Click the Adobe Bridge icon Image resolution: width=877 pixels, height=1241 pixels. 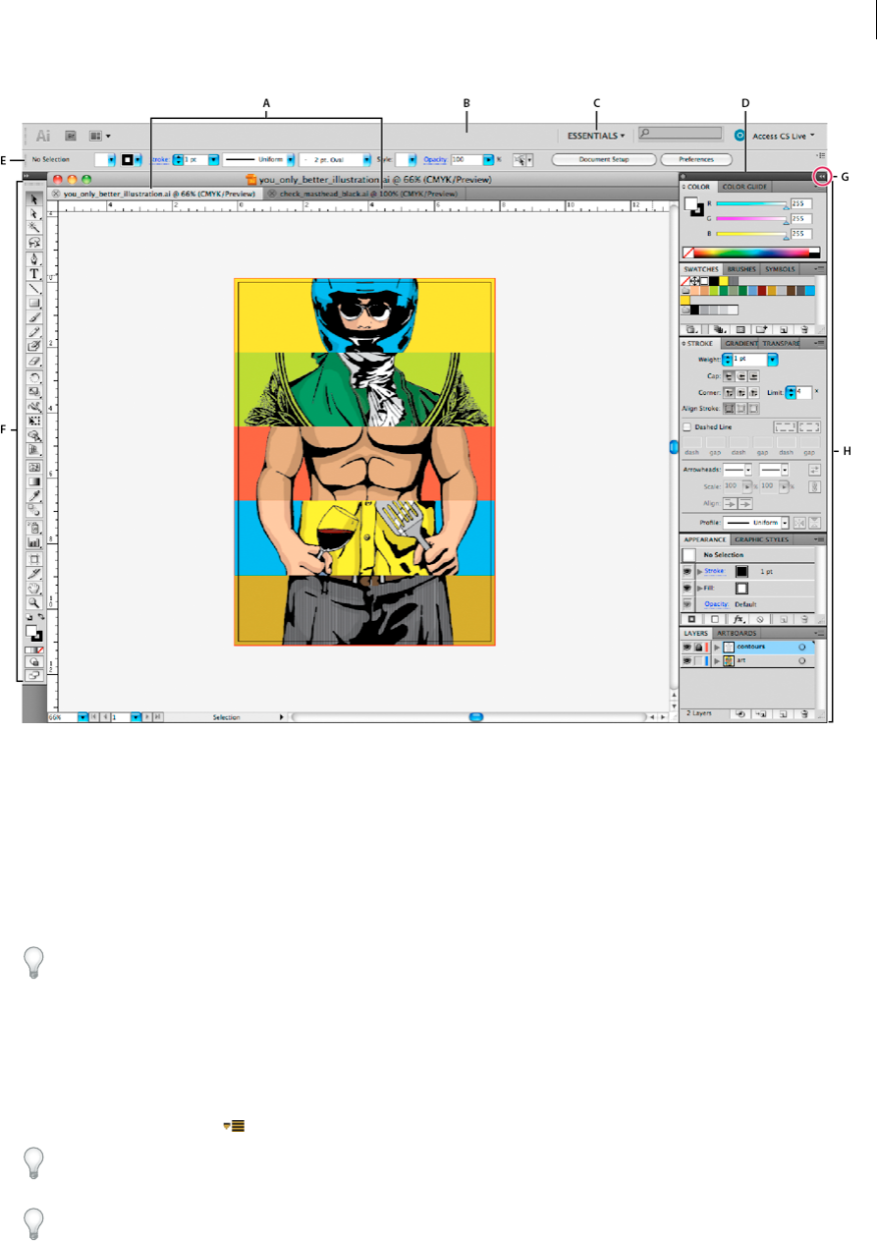click(71, 136)
